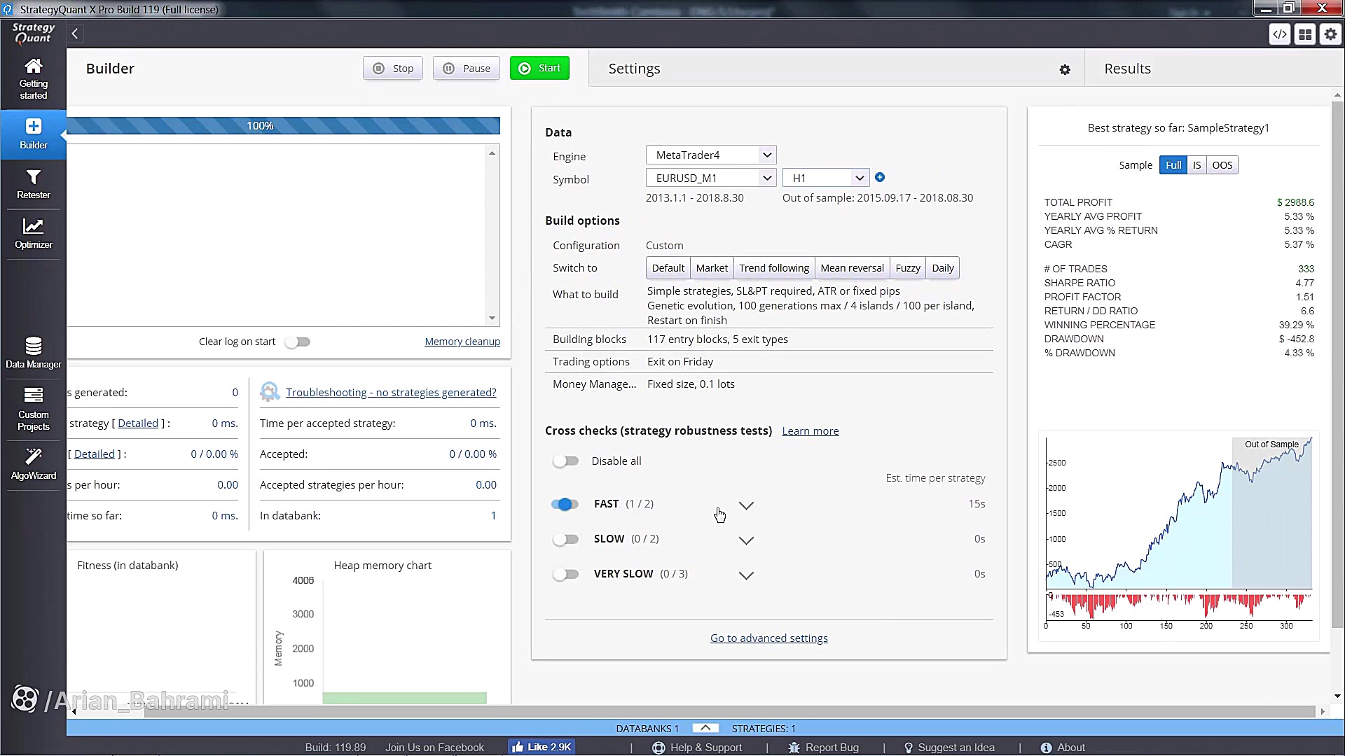Open the Engine MetaTrader4 dropdown
1345x756 pixels.
click(711, 155)
